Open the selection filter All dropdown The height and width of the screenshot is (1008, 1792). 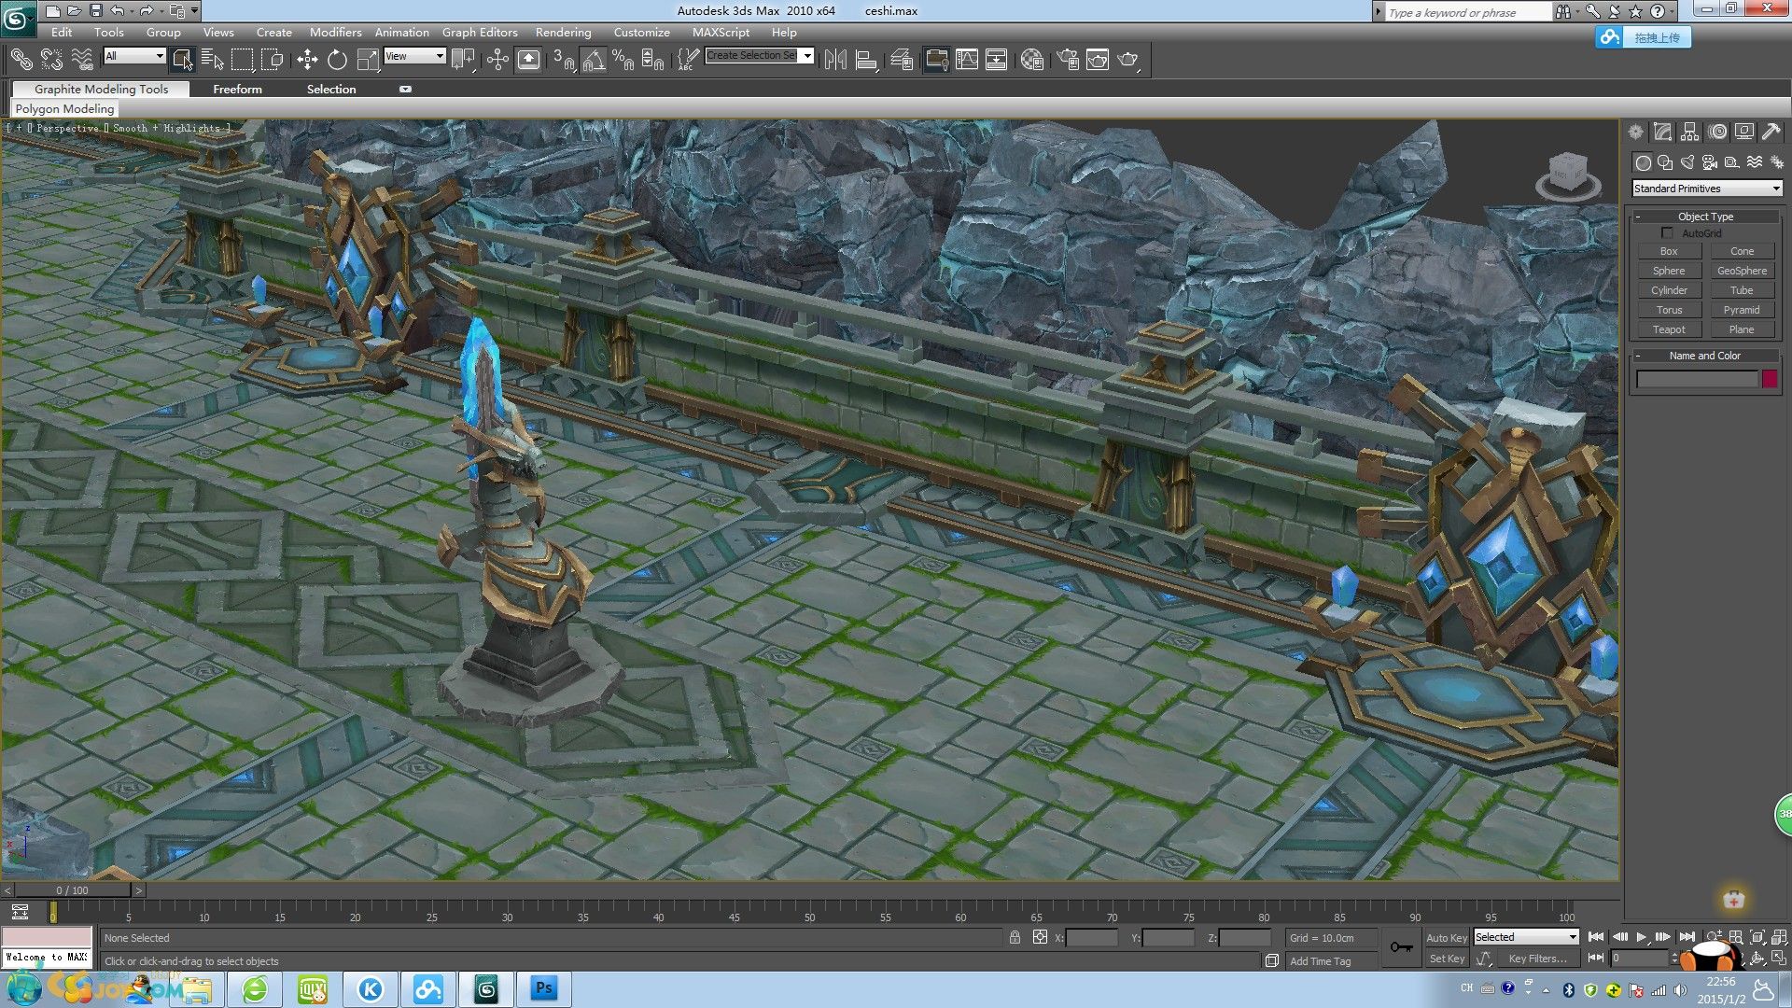[x=134, y=56]
